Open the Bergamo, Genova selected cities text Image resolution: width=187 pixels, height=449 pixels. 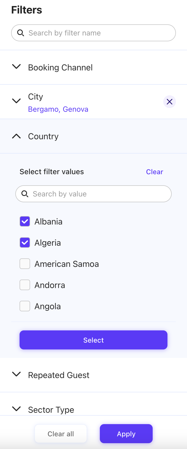point(58,109)
